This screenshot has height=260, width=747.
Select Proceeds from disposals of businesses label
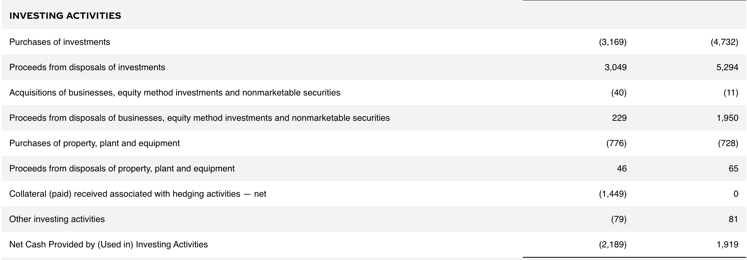200,118
